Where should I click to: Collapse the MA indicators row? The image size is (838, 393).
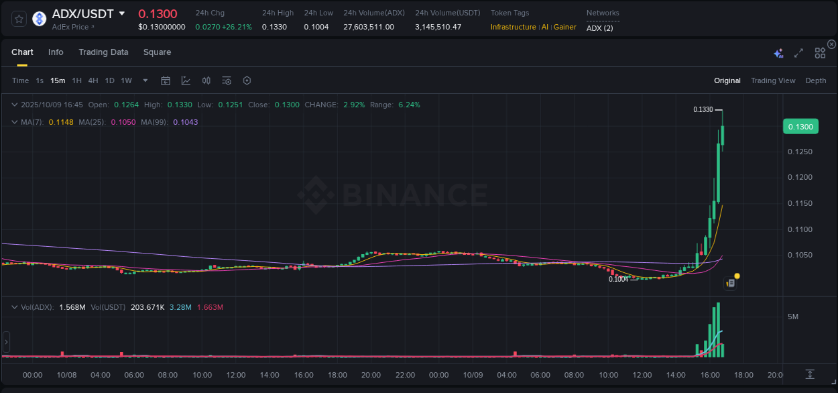pyautogui.click(x=14, y=122)
